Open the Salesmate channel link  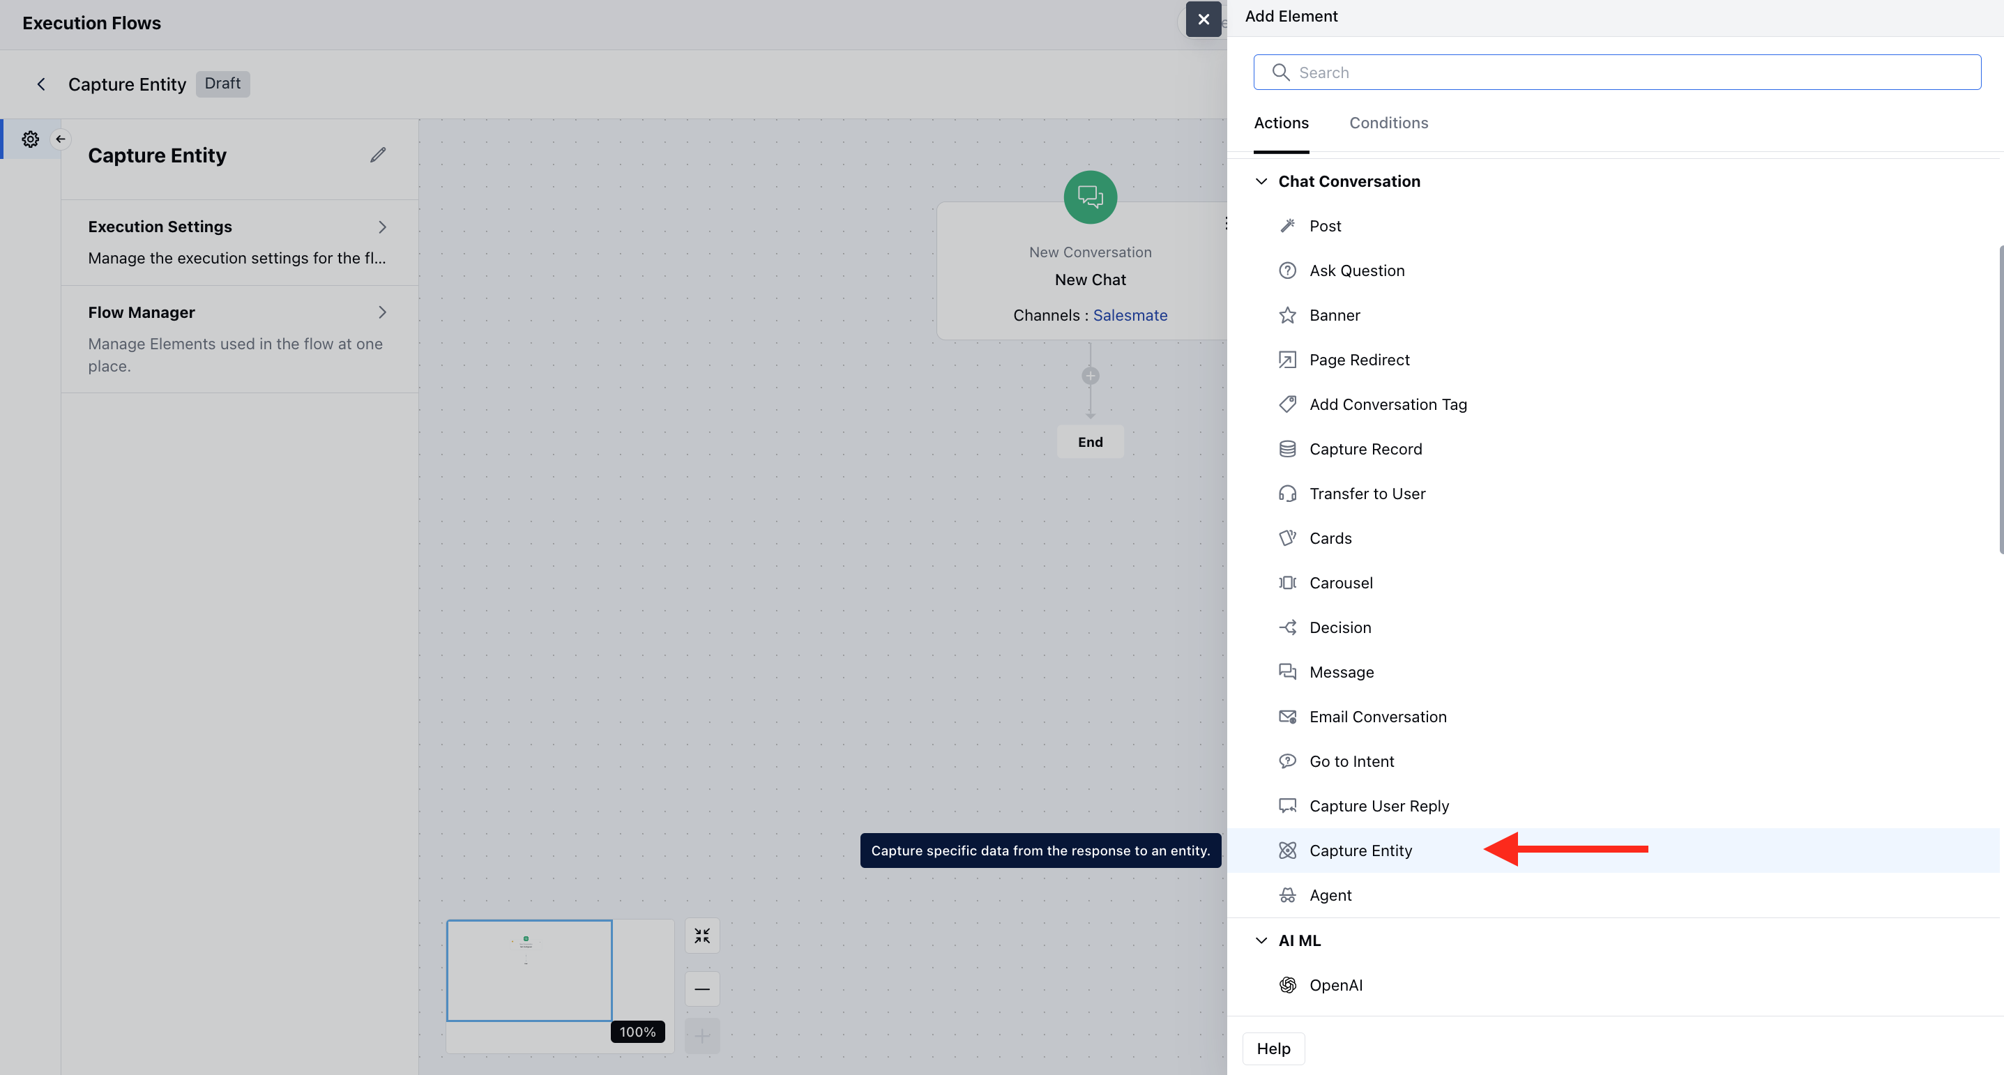[1130, 315]
